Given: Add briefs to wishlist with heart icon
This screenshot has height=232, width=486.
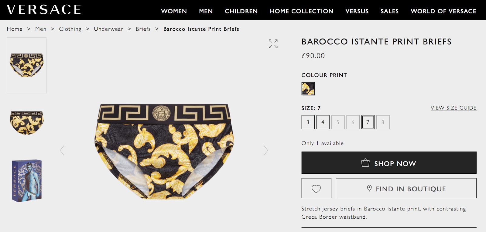Looking at the screenshot, I should [x=316, y=189].
